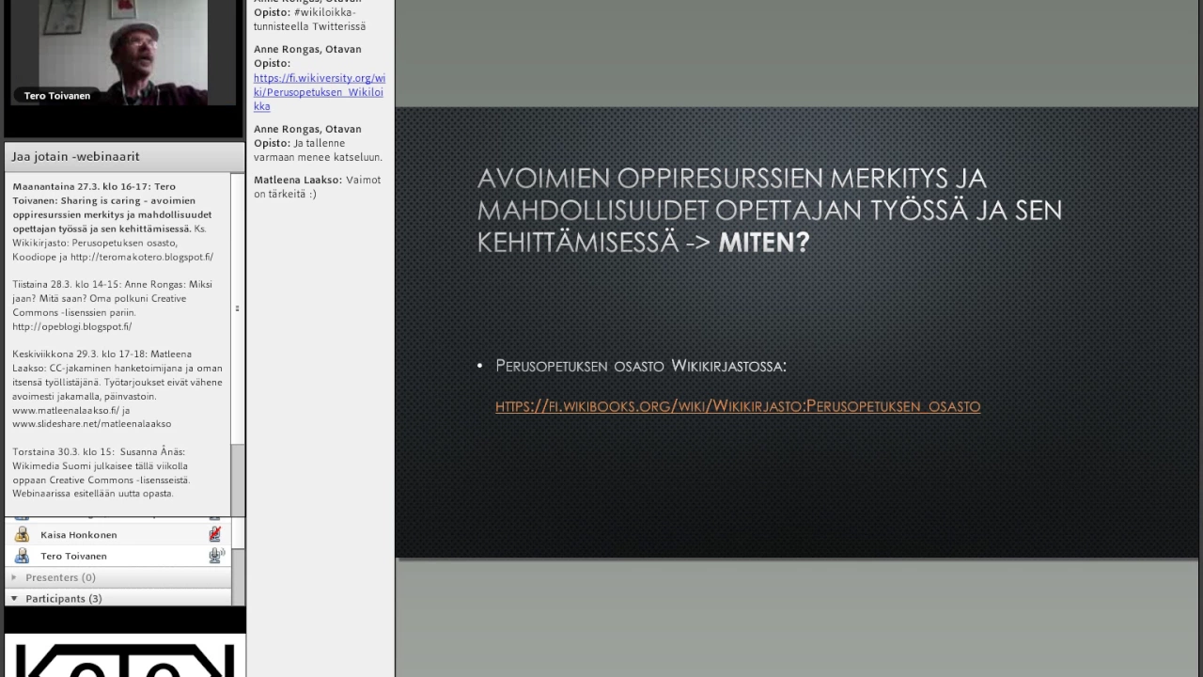Click the slide heading ending with 'MITEN?'
The height and width of the screenshot is (677, 1203).
click(x=770, y=210)
